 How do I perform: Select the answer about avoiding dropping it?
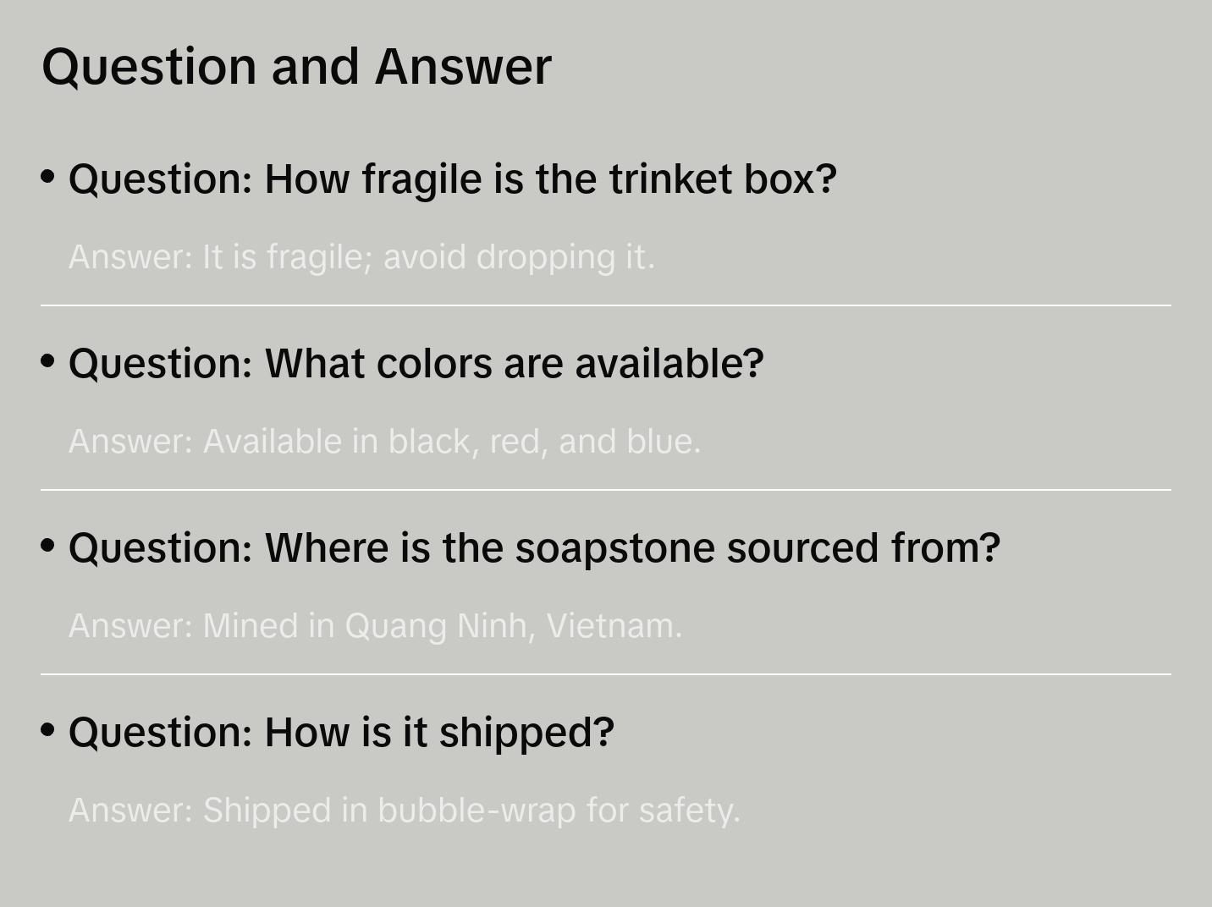tap(361, 257)
